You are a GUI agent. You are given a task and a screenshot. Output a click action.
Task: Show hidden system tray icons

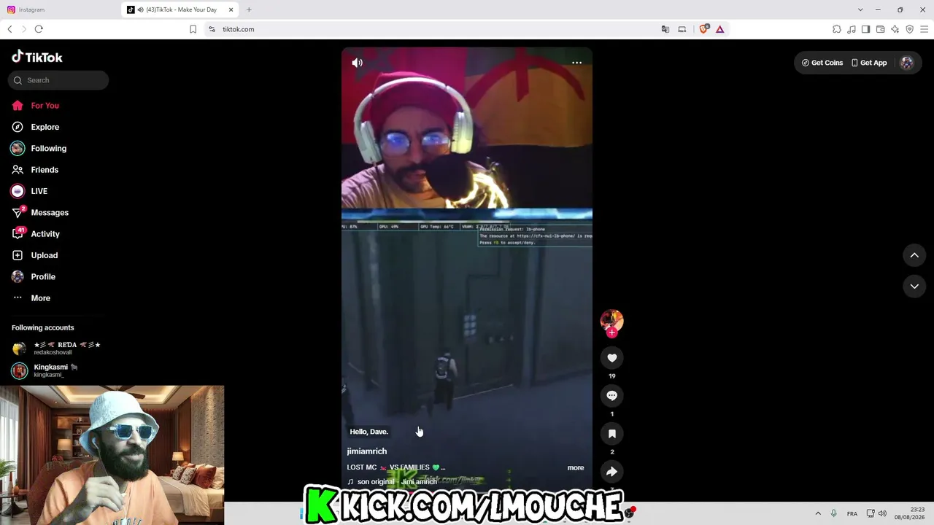coord(818,513)
